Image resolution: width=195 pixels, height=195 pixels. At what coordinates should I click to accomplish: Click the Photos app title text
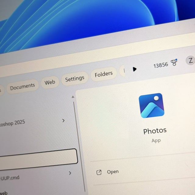pos(155,131)
